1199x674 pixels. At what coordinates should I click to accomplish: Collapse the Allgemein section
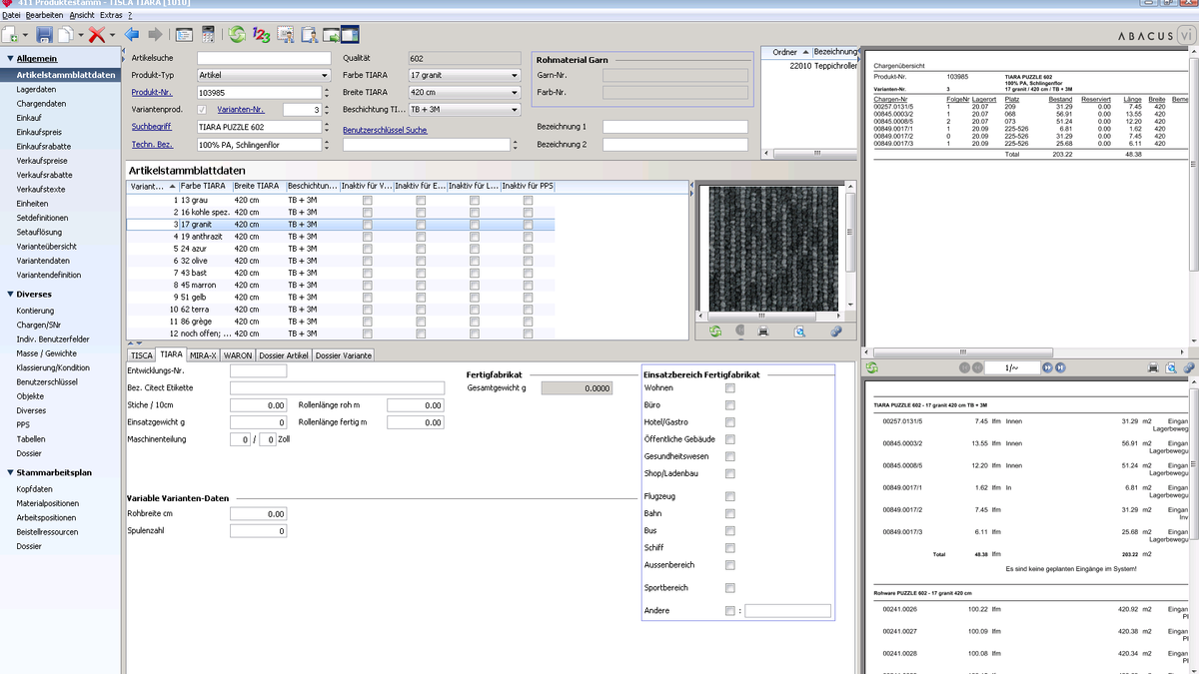point(10,59)
